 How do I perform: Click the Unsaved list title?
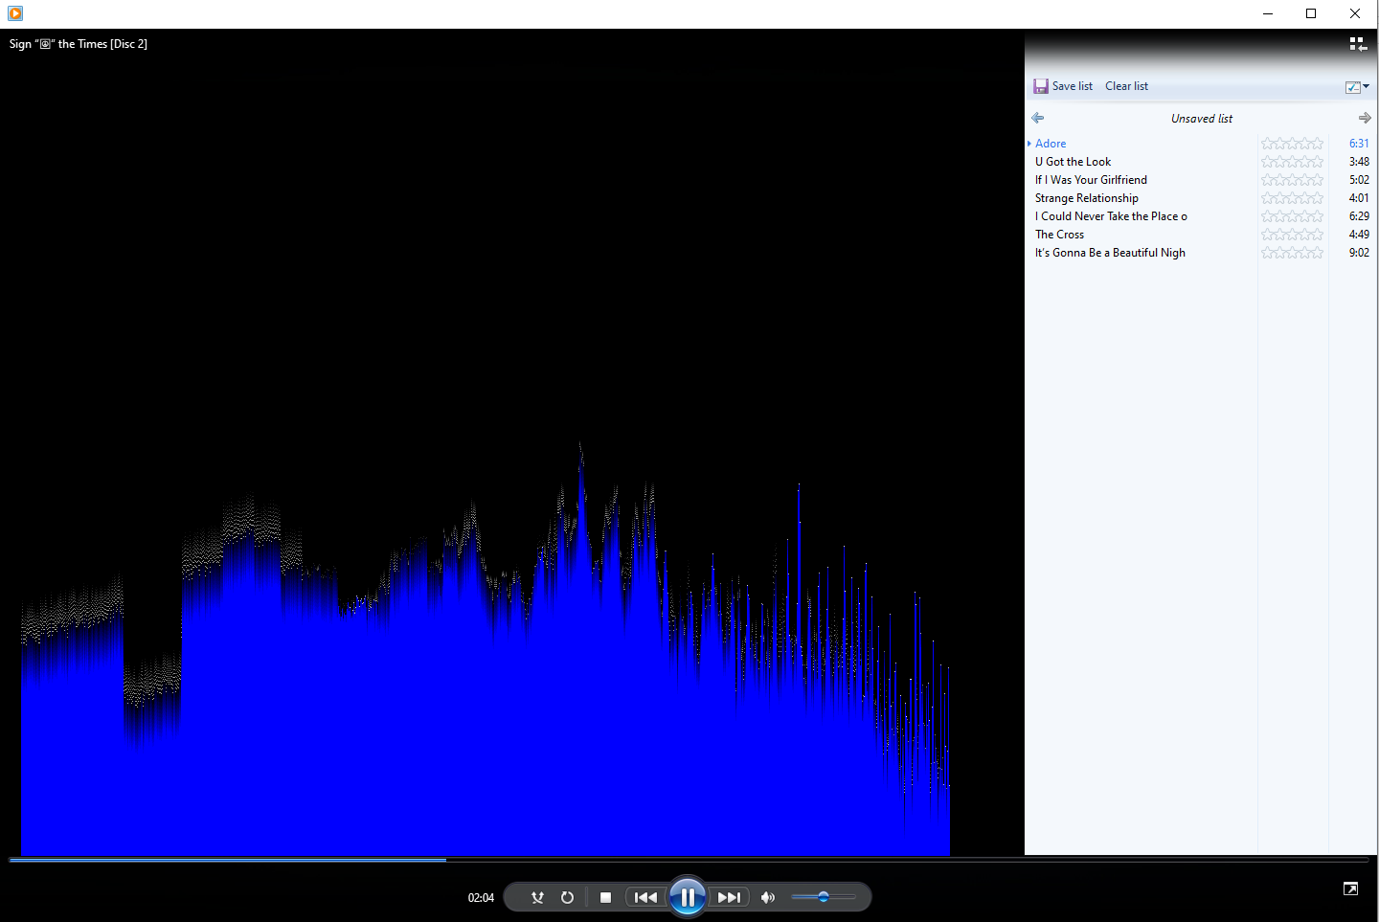[1201, 119]
